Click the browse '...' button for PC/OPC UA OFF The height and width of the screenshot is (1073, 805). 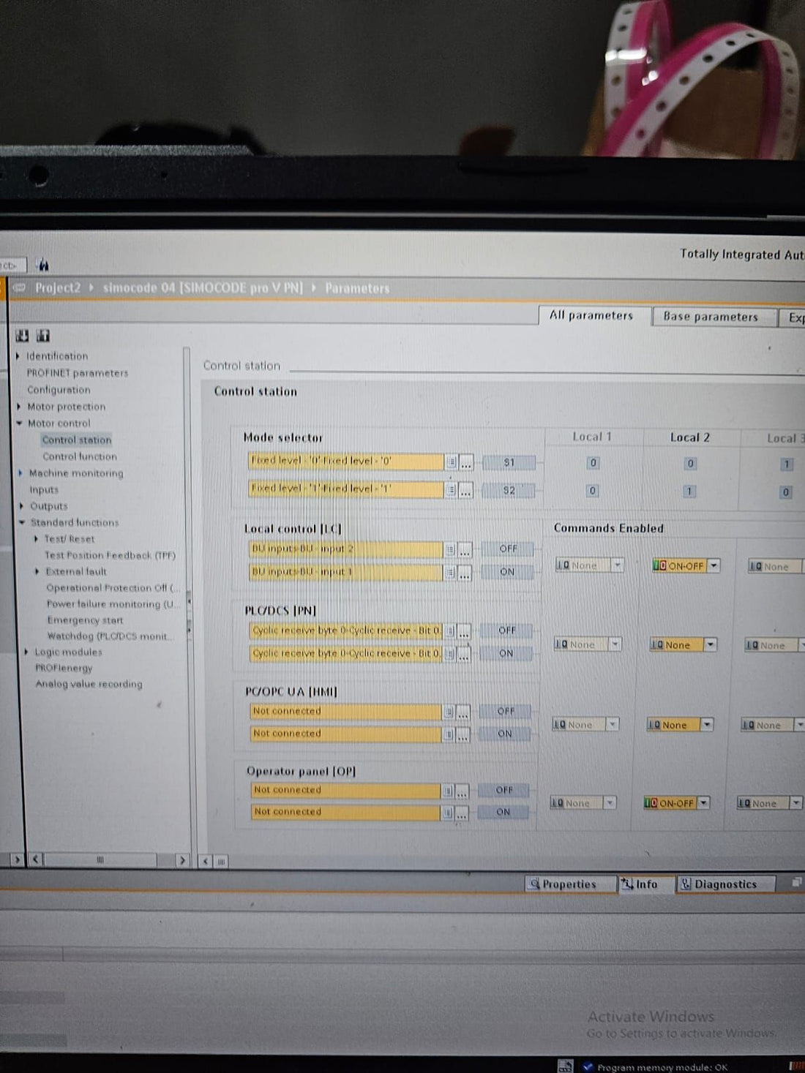click(463, 712)
